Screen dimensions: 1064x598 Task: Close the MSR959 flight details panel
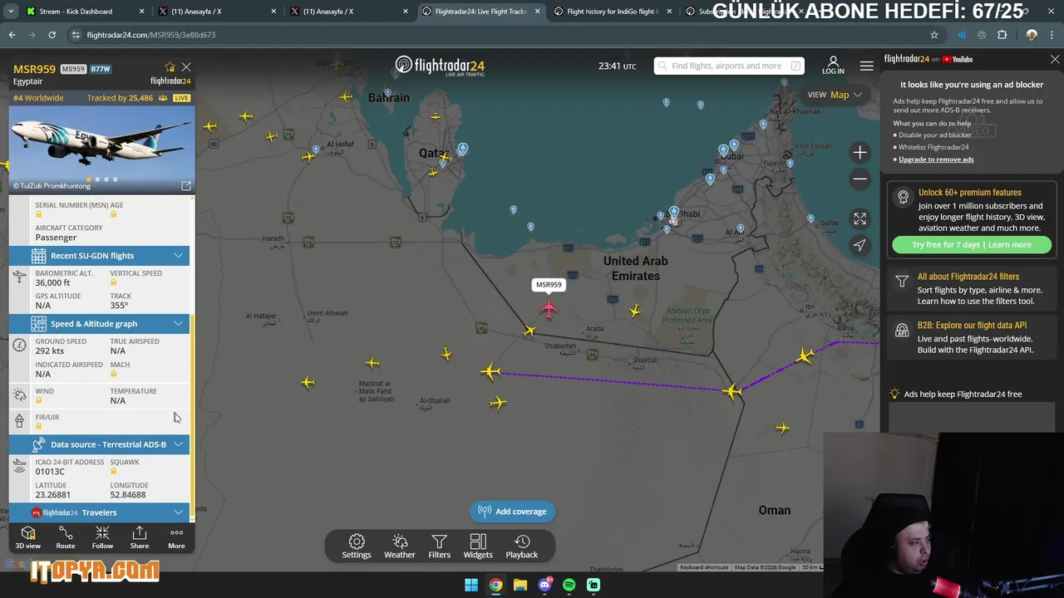[x=186, y=67]
